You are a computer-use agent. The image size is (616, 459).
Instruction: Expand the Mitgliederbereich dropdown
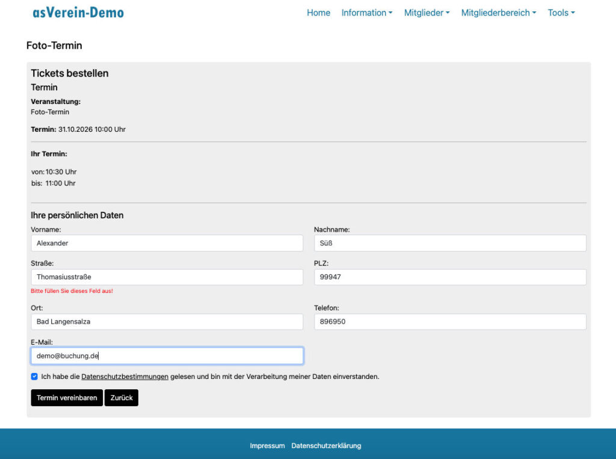coord(498,13)
